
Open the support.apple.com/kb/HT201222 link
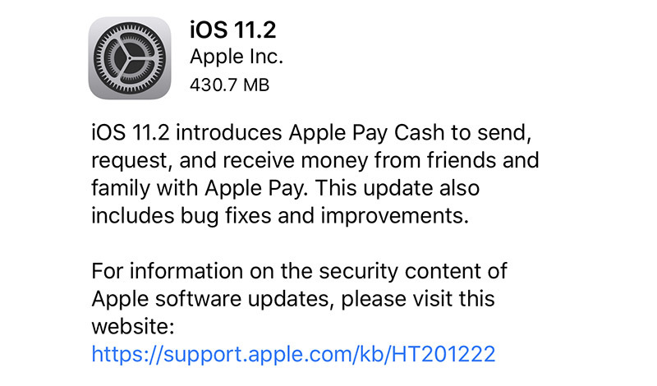point(293,354)
